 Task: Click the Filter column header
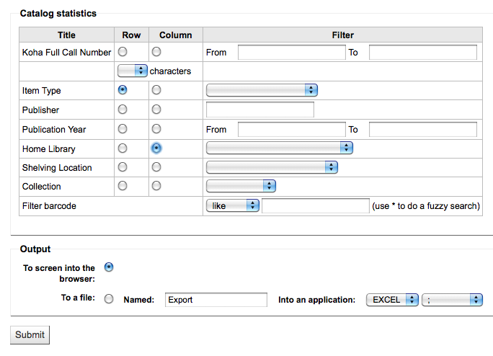tap(342, 35)
